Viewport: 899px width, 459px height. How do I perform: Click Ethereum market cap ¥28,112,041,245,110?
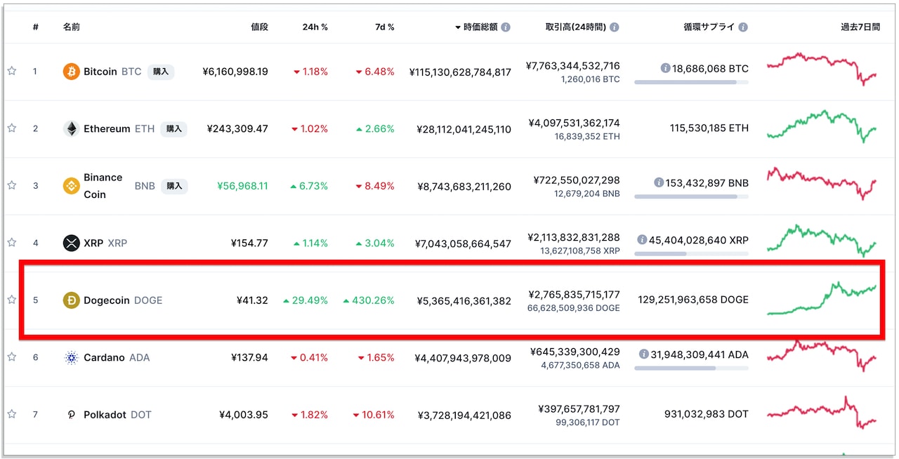click(464, 129)
